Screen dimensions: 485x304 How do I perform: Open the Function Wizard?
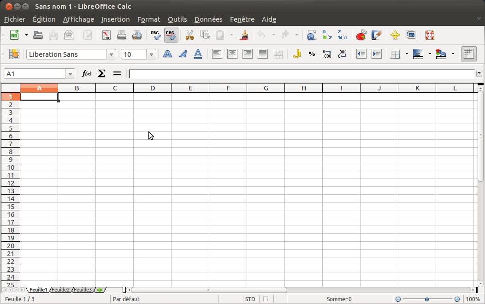[86, 73]
